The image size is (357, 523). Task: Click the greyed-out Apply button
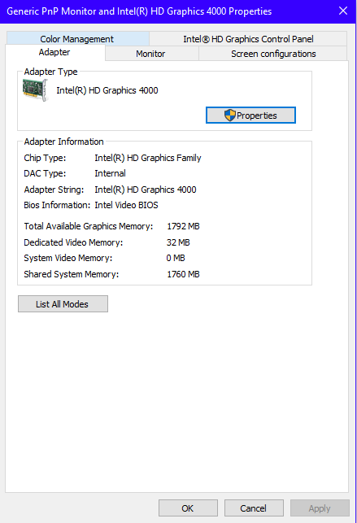pos(320,508)
